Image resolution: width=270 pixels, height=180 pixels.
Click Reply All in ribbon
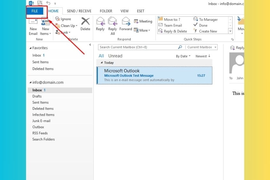pos(113,26)
